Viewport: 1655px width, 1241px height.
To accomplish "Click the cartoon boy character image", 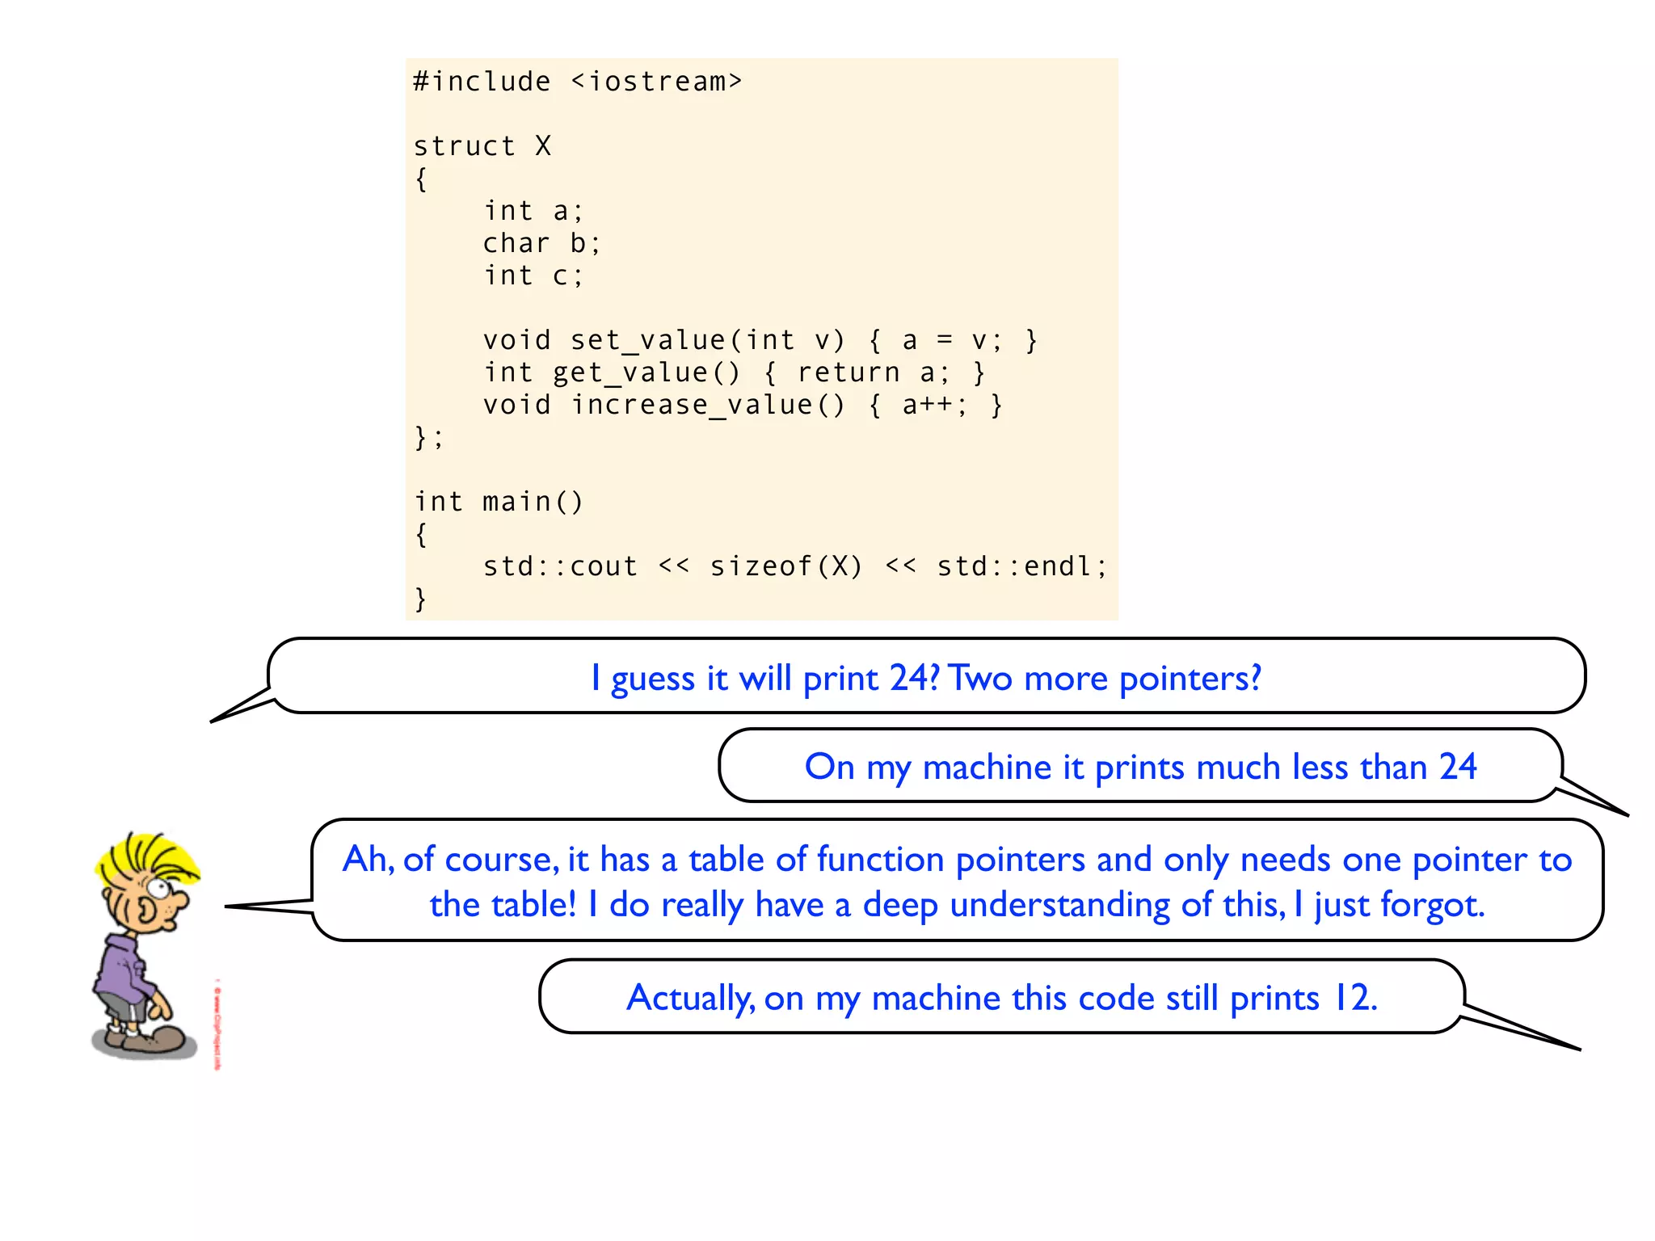I will (x=144, y=945).
